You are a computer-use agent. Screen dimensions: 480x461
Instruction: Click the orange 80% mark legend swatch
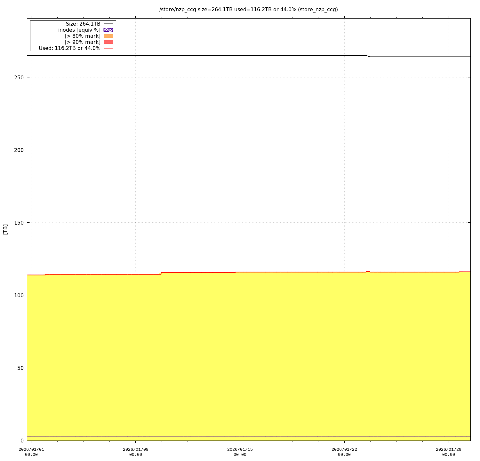point(108,36)
